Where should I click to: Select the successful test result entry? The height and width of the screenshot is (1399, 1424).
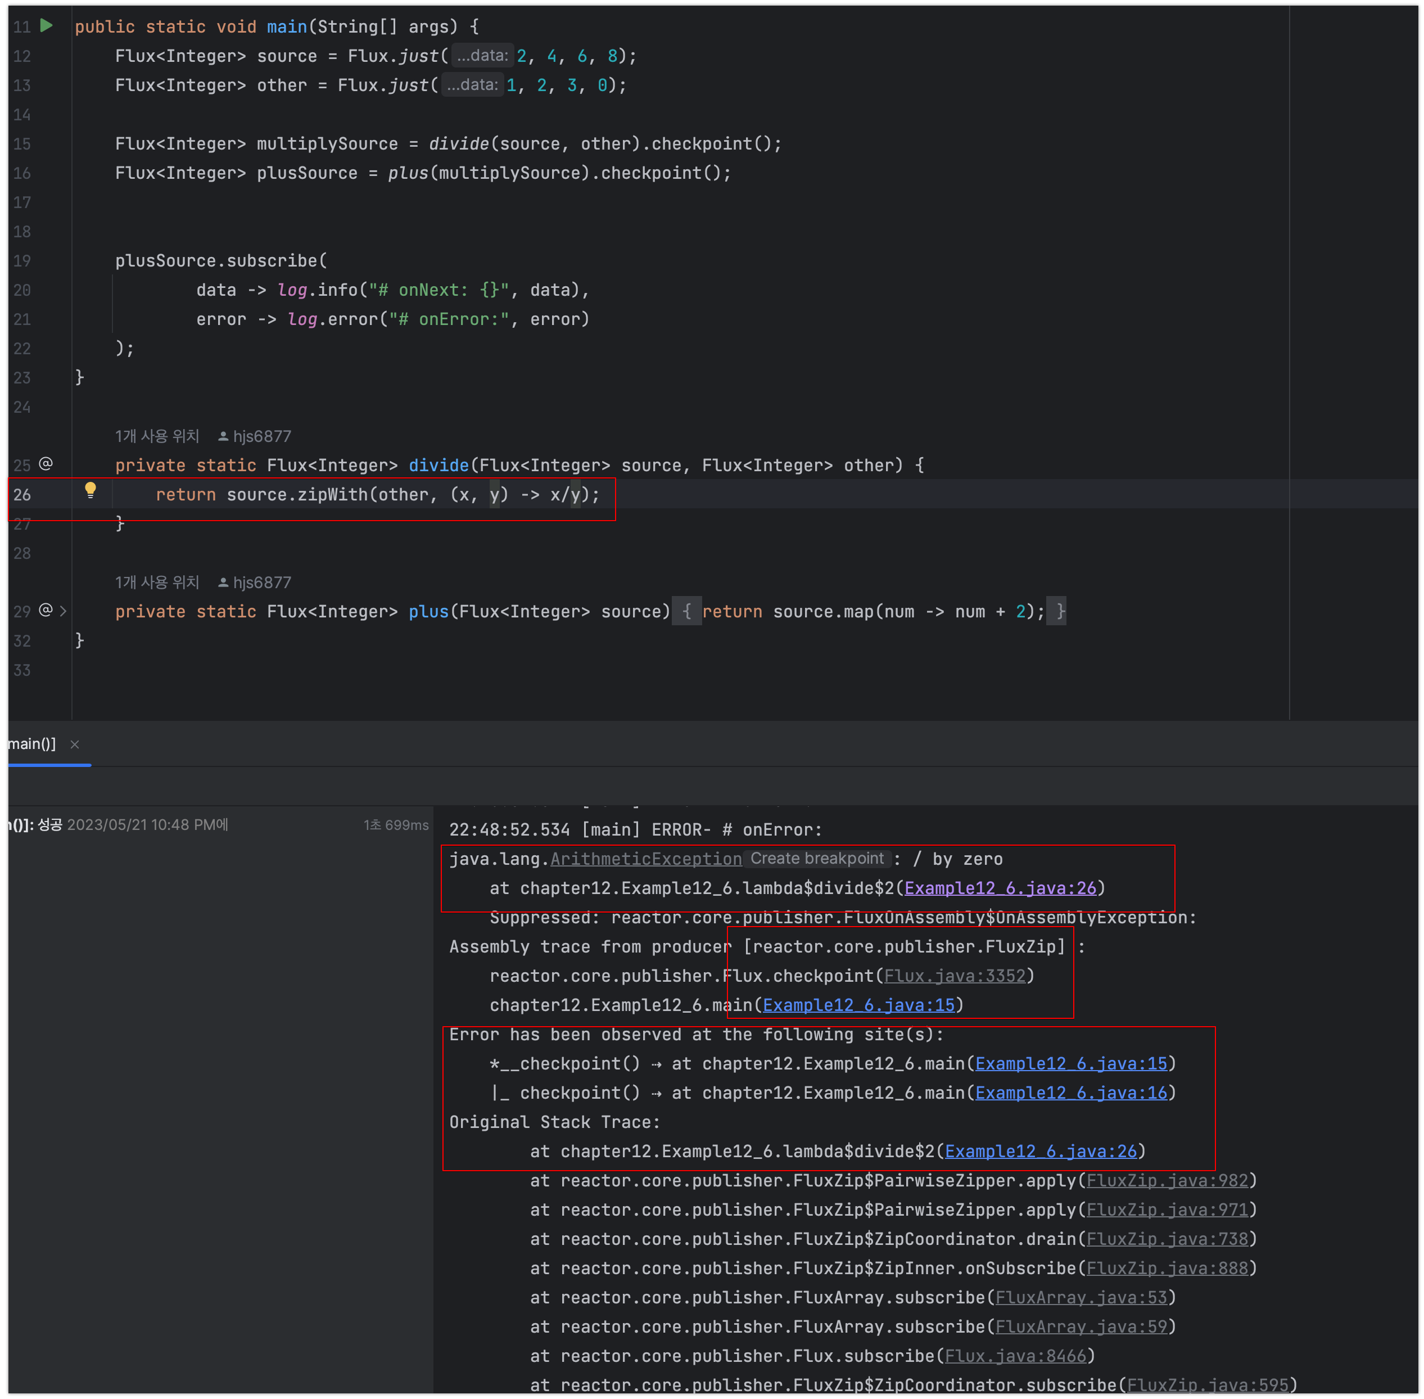(x=117, y=825)
